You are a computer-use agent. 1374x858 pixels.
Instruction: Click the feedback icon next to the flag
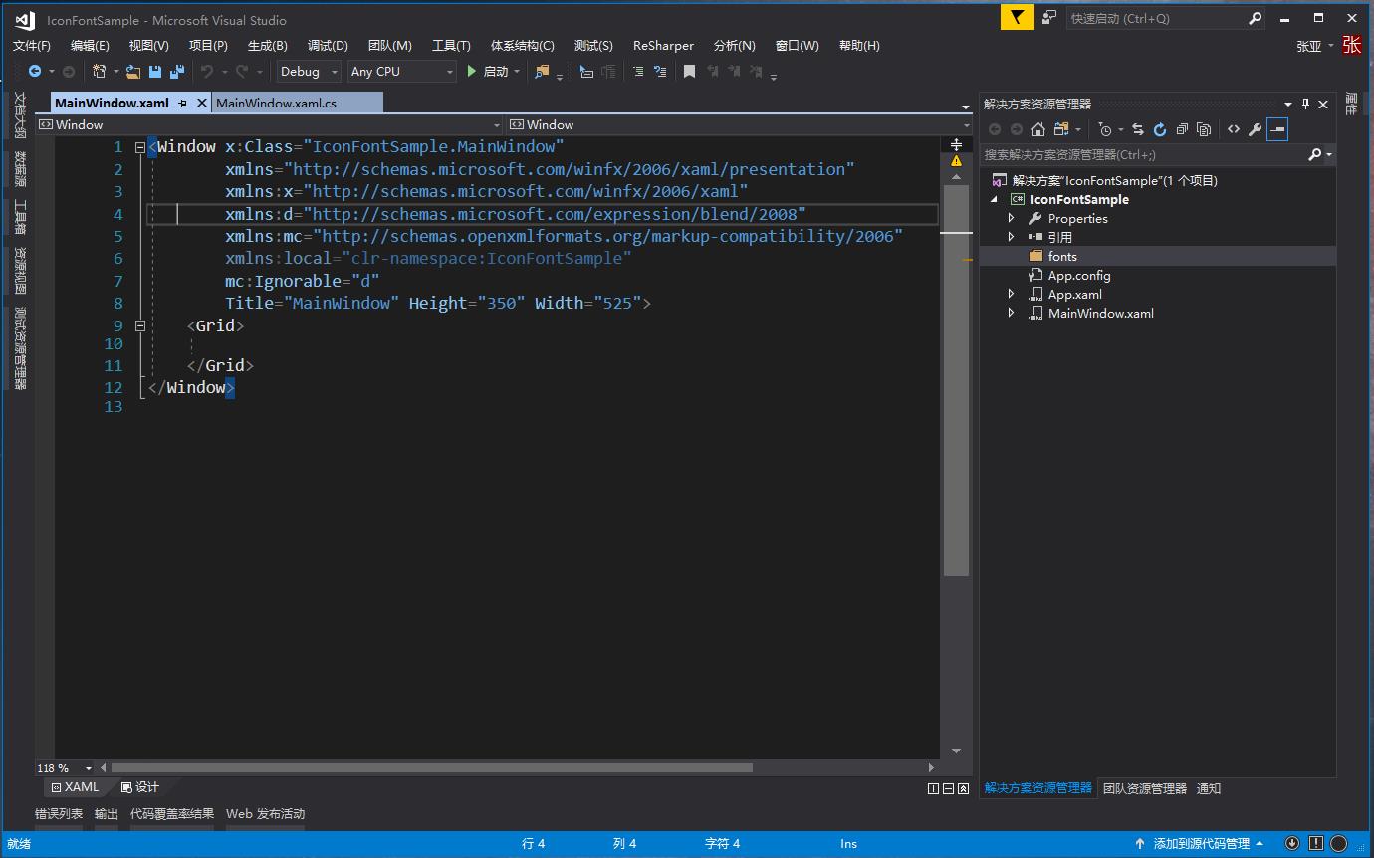point(1049,18)
